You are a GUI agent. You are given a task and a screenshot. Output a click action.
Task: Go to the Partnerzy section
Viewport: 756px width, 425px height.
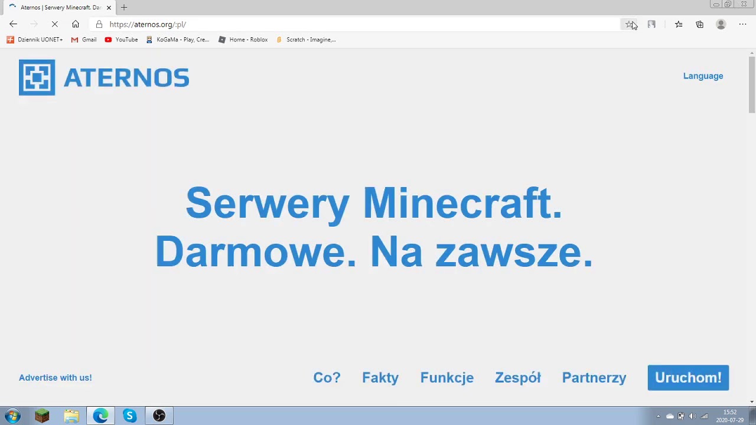click(594, 378)
